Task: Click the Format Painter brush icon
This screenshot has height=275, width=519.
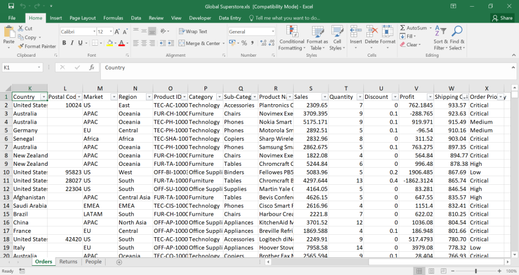Action: click(21, 46)
